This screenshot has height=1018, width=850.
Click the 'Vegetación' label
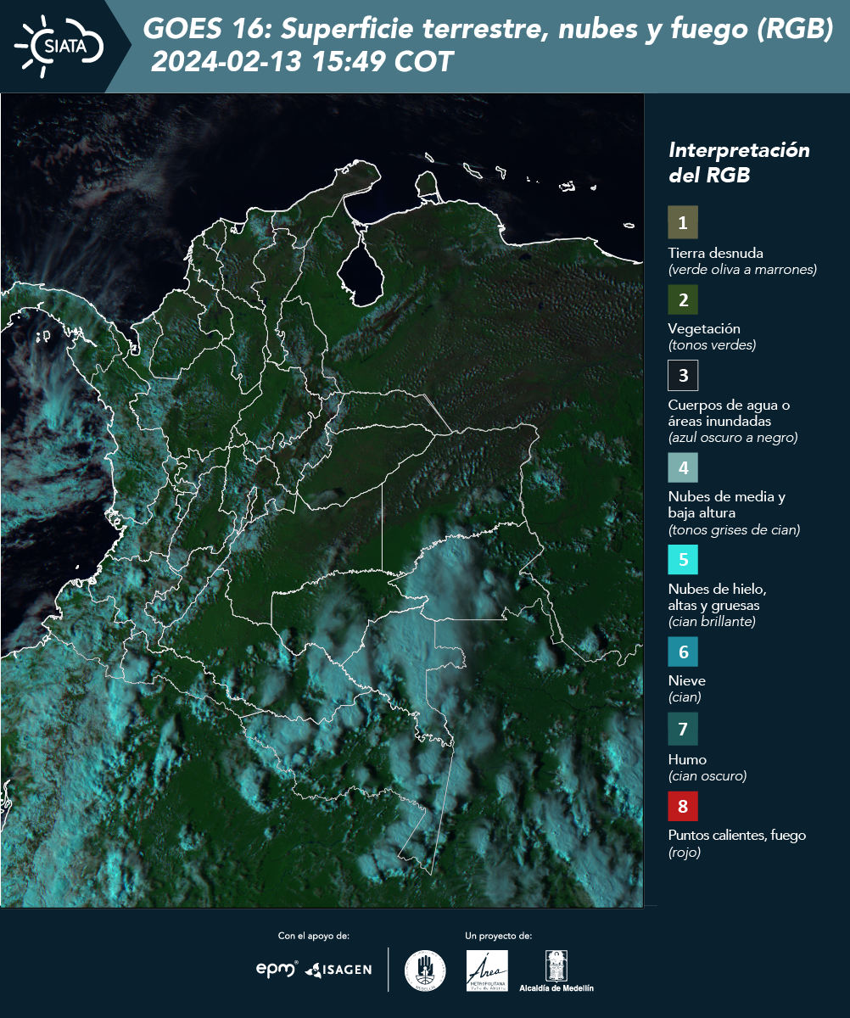(x=704, y=328)
